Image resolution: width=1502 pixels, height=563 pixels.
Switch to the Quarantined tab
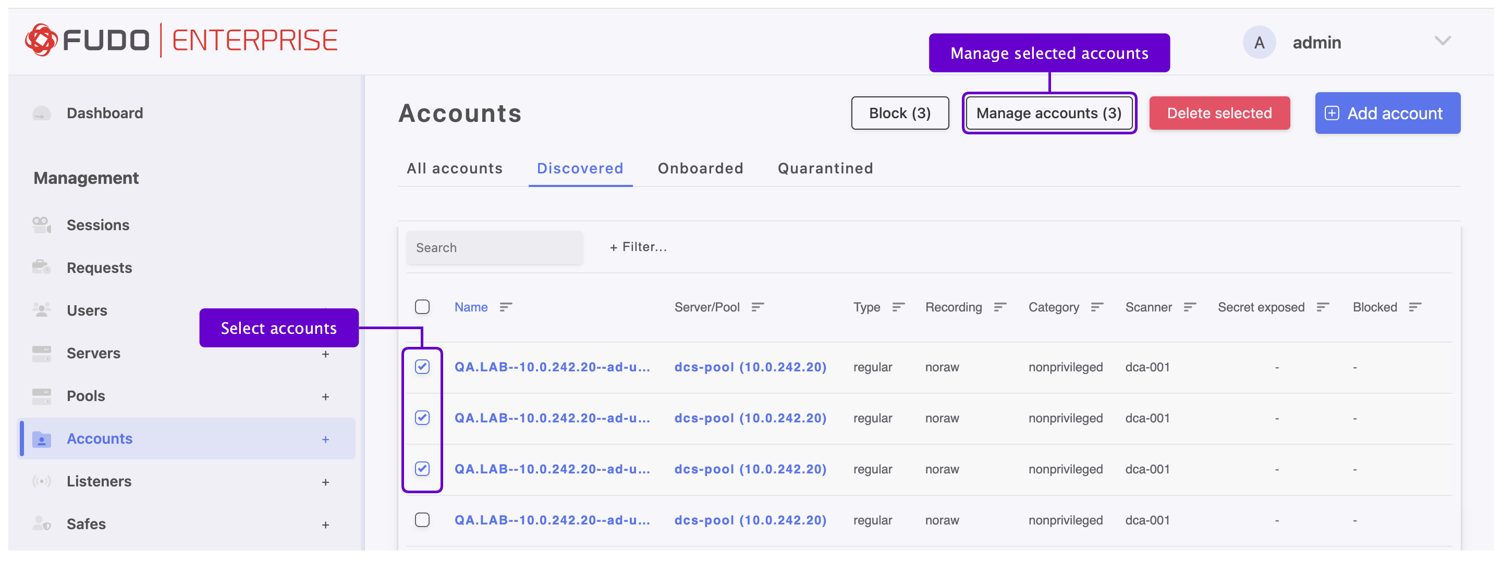824,168
